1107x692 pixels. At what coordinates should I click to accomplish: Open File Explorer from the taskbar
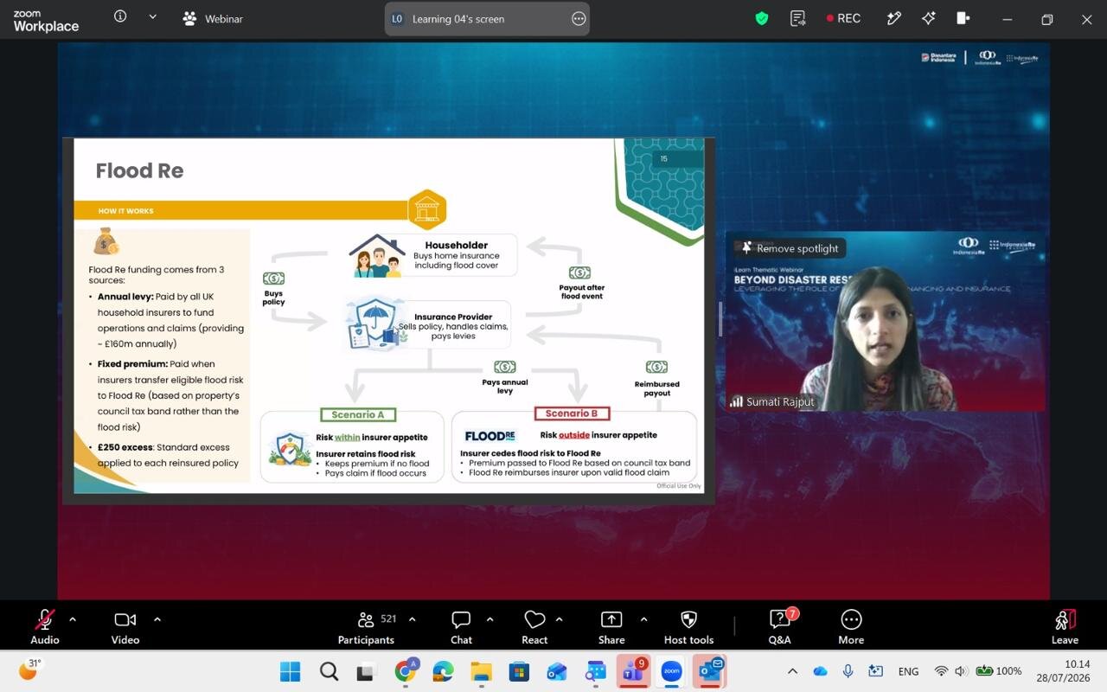481,671
